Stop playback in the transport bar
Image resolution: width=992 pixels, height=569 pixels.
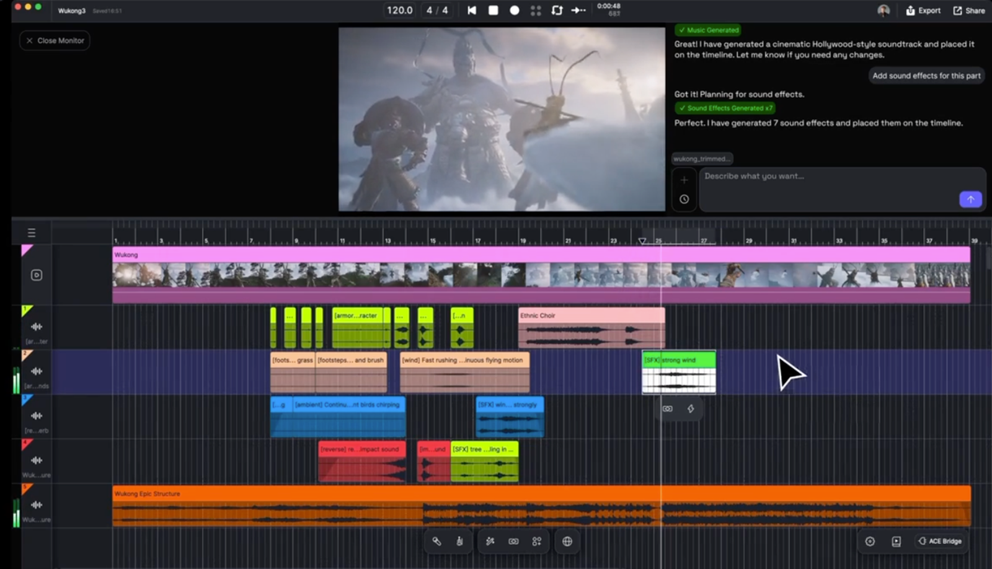(493, 10)
